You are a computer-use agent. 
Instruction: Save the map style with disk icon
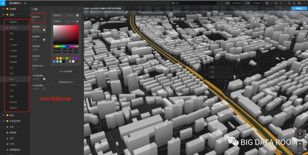pos(299,3)
